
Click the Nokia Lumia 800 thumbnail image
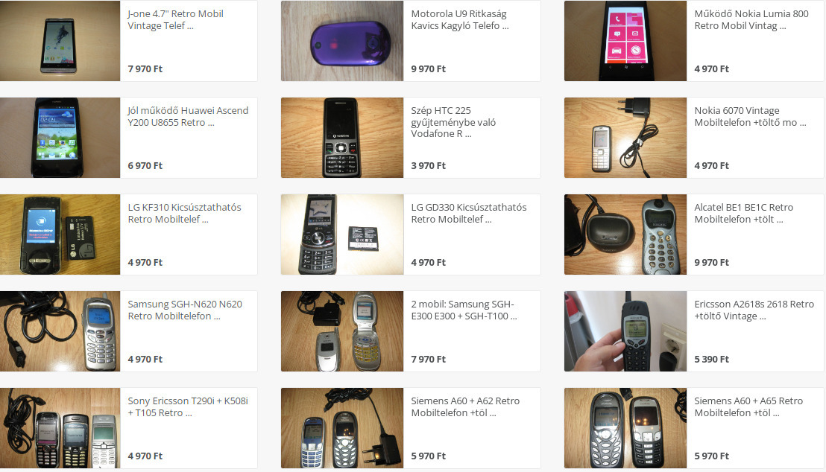pyautogui.click(x=625, y=40)
